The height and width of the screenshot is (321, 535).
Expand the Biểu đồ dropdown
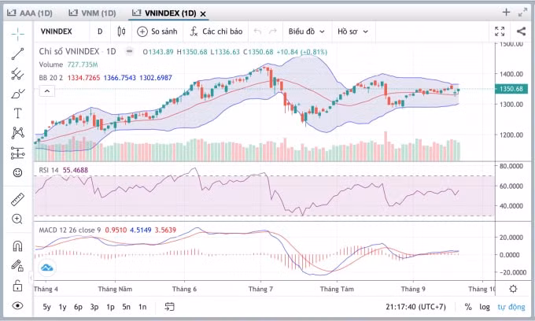(x=306, y=31)
